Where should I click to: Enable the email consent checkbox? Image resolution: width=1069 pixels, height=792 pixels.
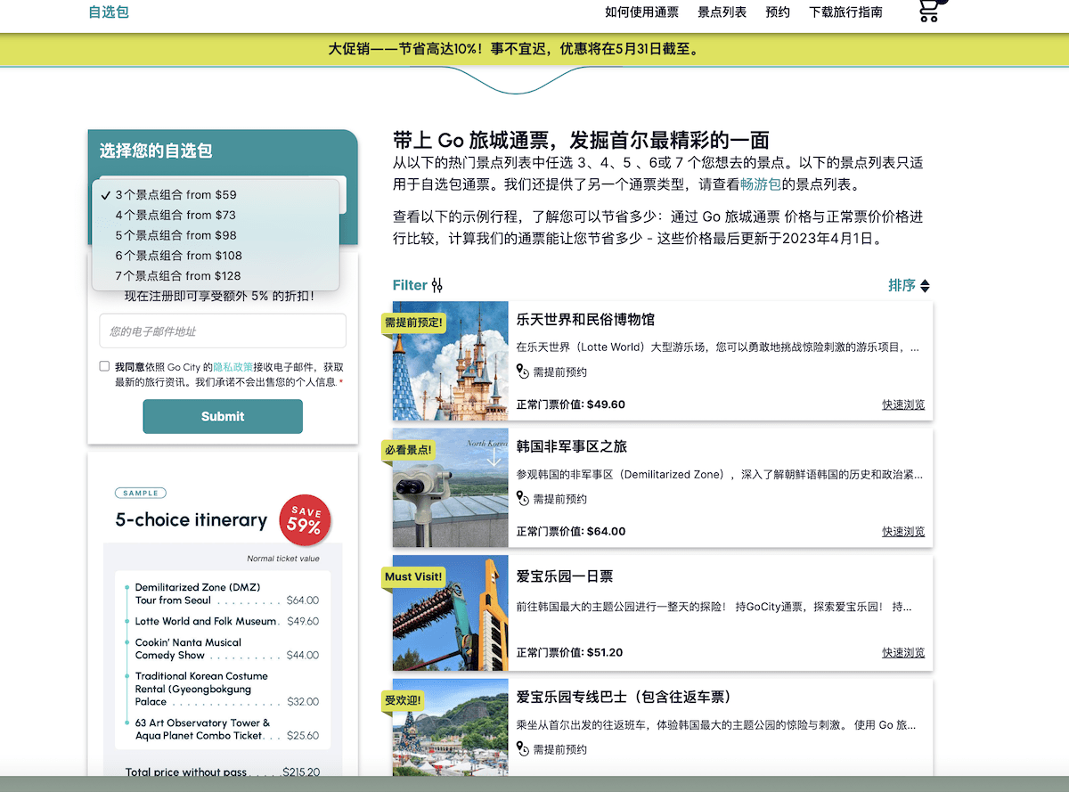pyautogui.click(x=102, y=367)
